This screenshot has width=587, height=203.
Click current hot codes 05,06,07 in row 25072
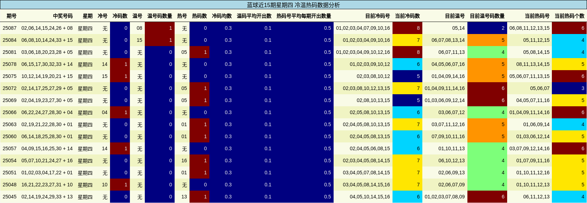click(540, 88)
